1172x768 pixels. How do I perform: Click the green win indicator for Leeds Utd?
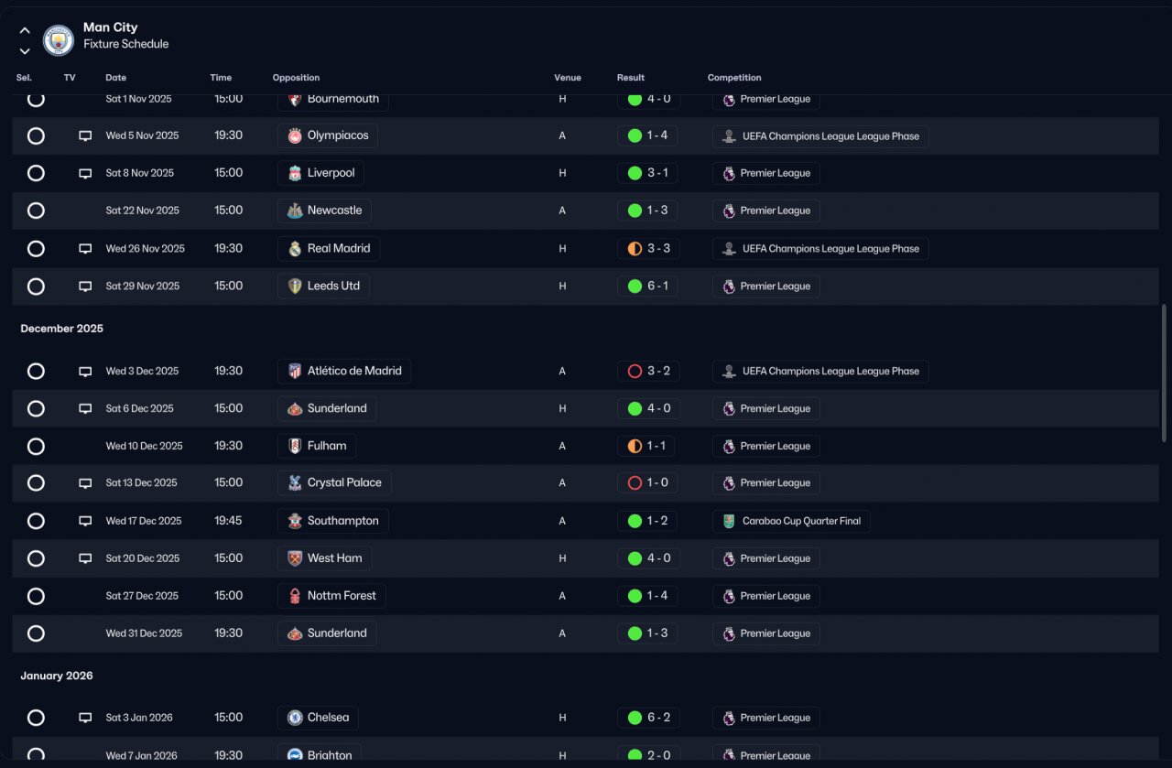coord(635,287)
